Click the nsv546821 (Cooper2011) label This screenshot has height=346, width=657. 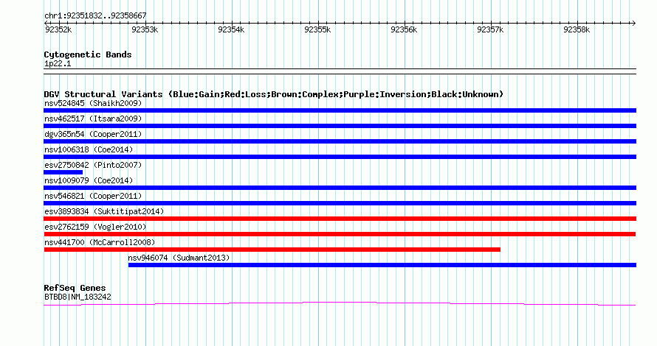tap(93, 196)
